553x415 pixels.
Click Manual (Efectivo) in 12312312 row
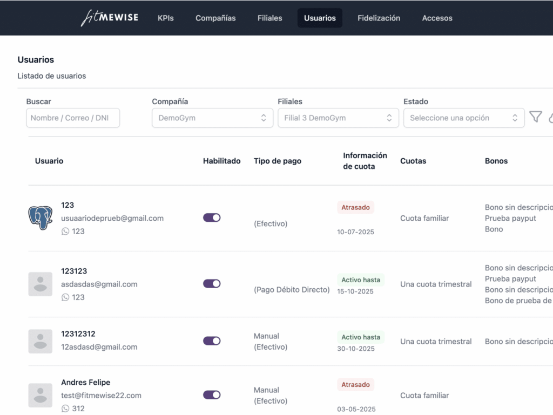[271, 342]
